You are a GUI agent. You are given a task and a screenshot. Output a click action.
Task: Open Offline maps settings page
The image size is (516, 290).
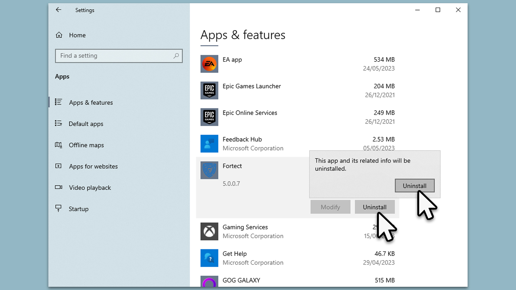tap(86, 145)
